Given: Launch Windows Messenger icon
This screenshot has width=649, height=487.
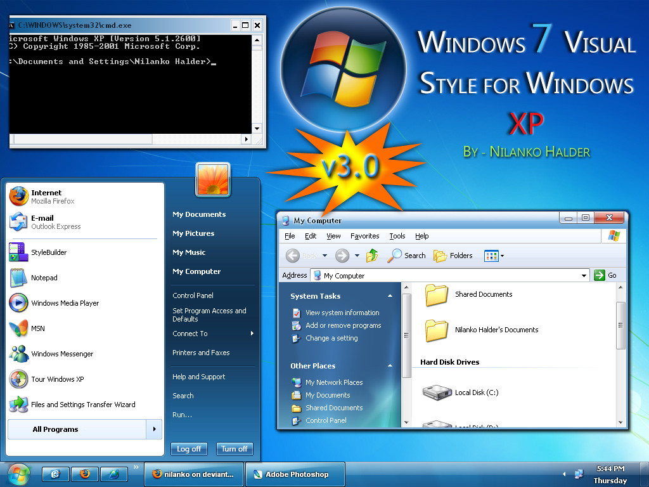Looking at the screenshot, I should point(19,354).
